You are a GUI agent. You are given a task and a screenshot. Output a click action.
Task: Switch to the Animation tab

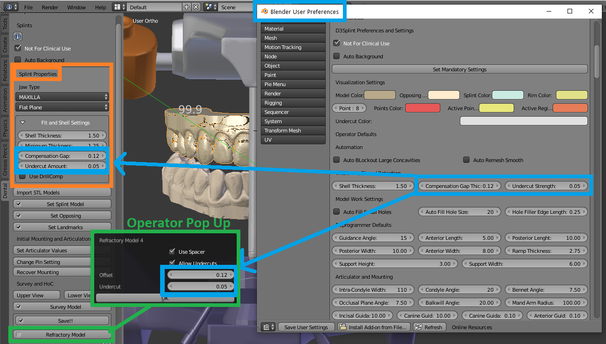pyautogui.click(x=5, y=101)
